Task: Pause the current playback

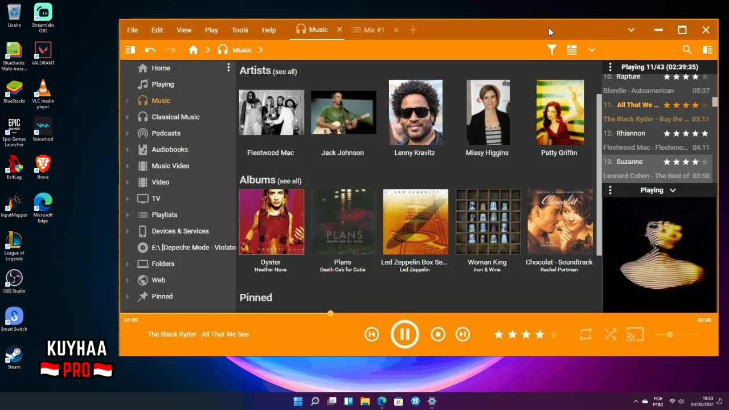Action: 405,334
